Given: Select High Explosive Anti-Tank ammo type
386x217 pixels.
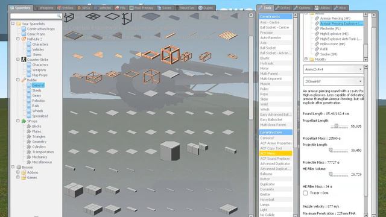Looking at the screenshot, I should (341, 39).
